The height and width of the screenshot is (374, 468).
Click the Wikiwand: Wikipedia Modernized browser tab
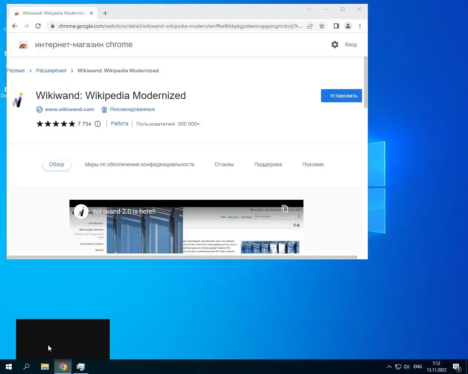(x=53, y=13)
